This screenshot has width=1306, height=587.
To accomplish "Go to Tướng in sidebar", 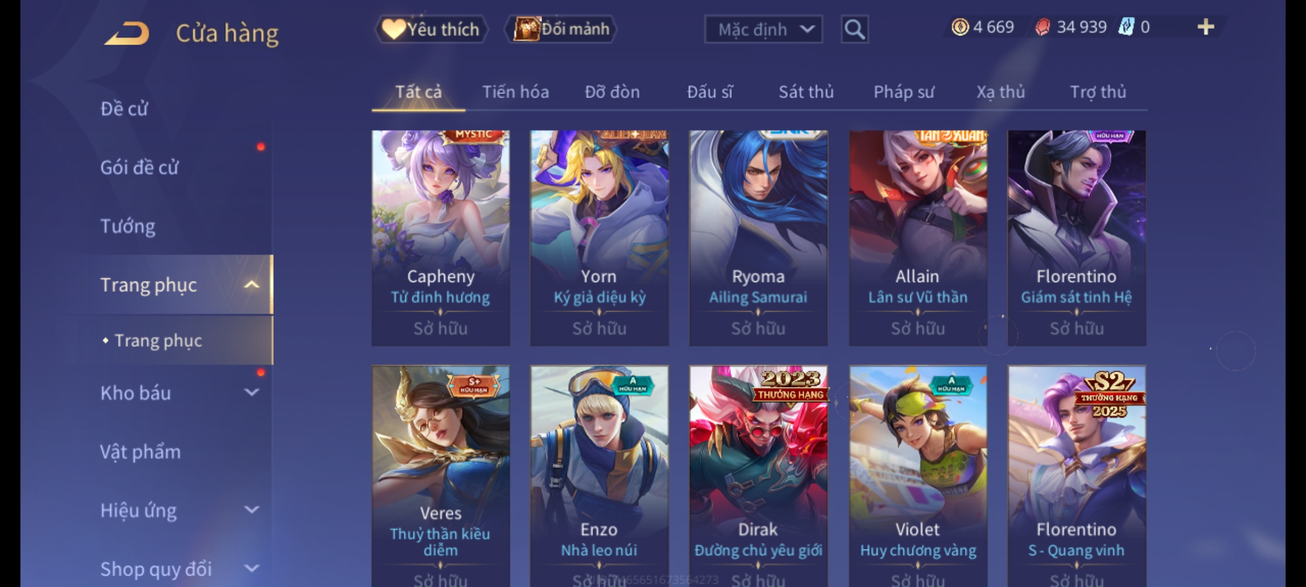I will (128, 226).
